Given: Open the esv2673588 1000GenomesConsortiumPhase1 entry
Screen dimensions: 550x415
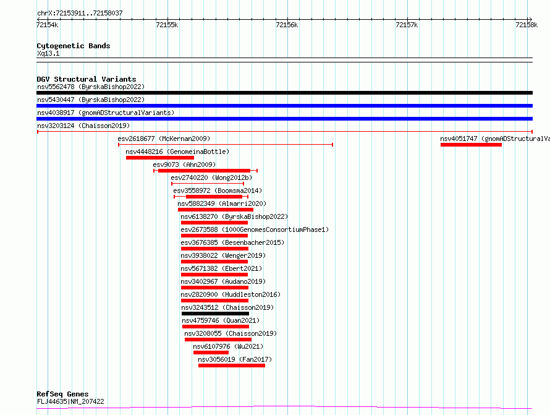Looking at the screenshot, I should tap(214, 236).
